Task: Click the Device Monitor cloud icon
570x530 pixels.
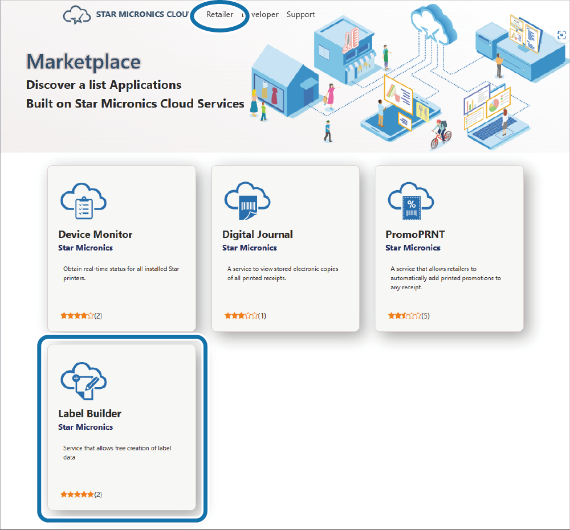Action: (x=83, y=201)
